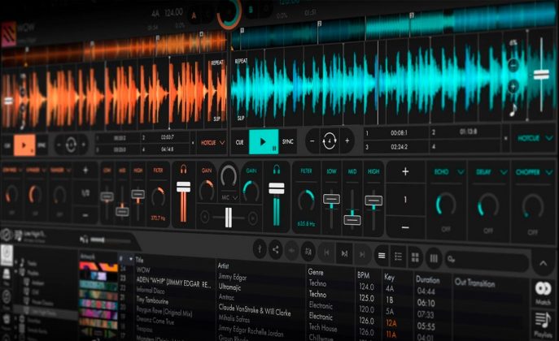Viewport: 559px width, 341px height.
Task: Click the Match icon in side panel
Action: (x=543, y=292)
